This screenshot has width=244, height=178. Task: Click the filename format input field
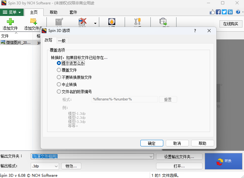click(x=124, y=99)
